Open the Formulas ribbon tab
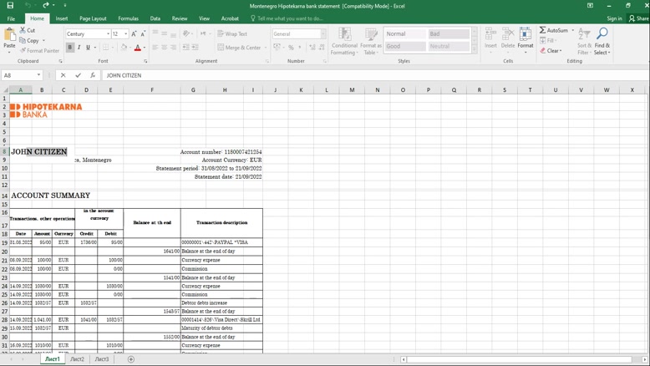This screenshot has height=366, width=650. (x=128, y=18)
